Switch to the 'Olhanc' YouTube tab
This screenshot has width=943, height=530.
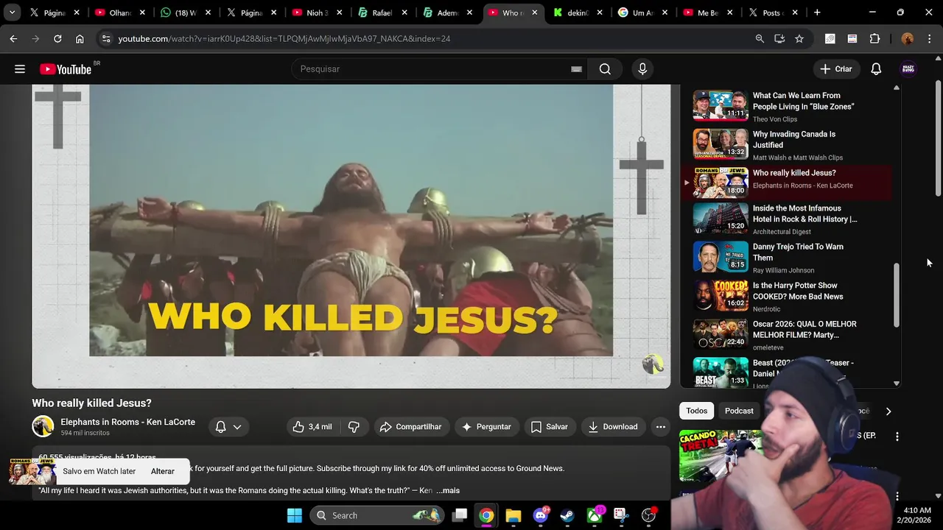click(x=118, y=13)
